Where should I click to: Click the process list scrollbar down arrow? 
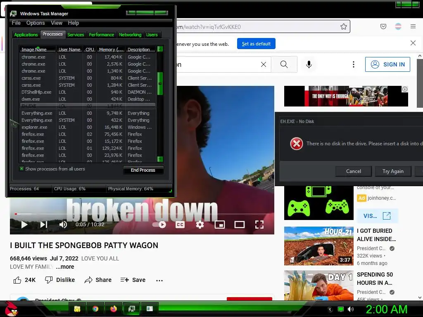click(x=160, y=159)
